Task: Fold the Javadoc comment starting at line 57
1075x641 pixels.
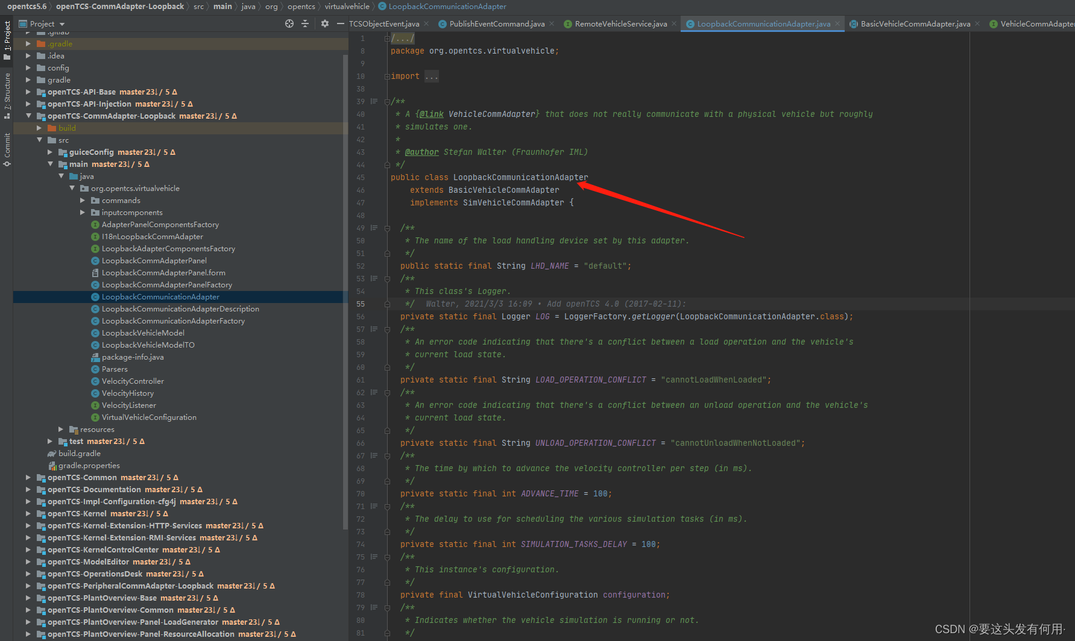Action: [387, 330]
